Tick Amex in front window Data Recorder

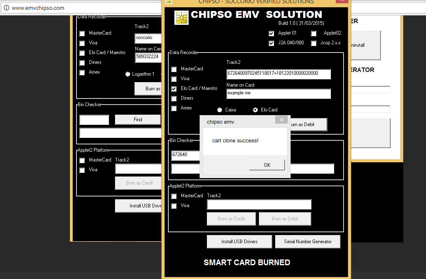click(x=174, y=109)
